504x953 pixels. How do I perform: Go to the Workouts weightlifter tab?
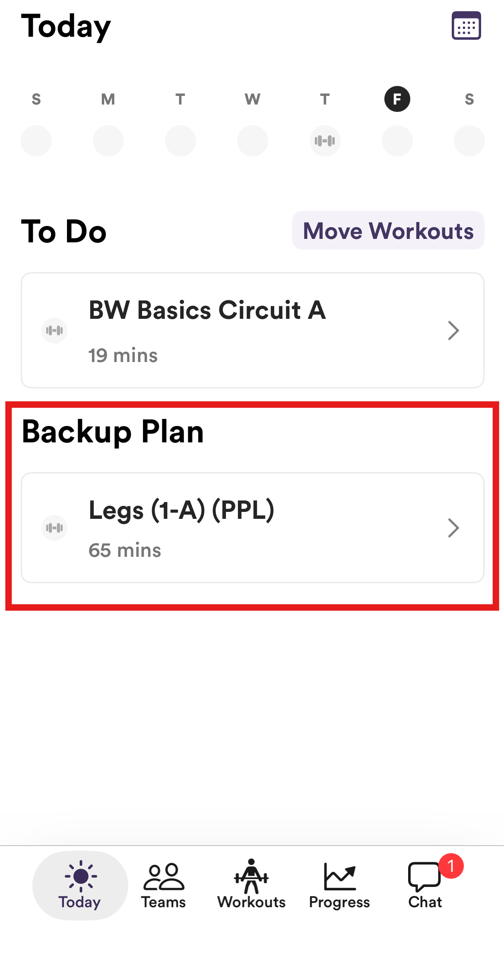coord(251,885)
